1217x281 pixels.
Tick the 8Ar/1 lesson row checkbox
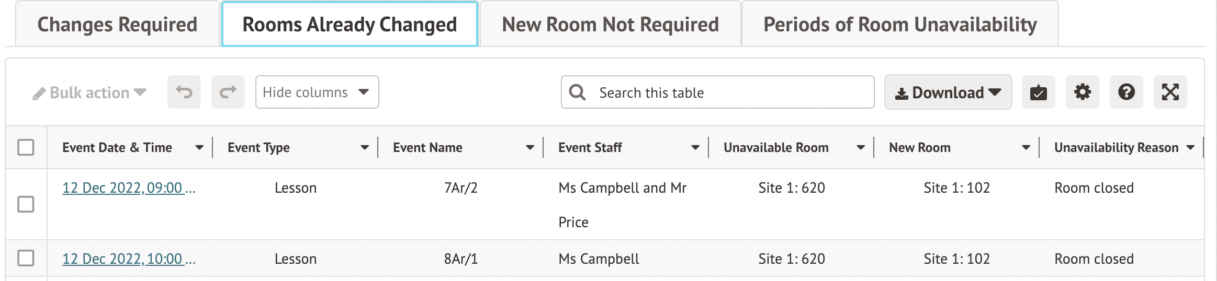(x=26, y=258)
